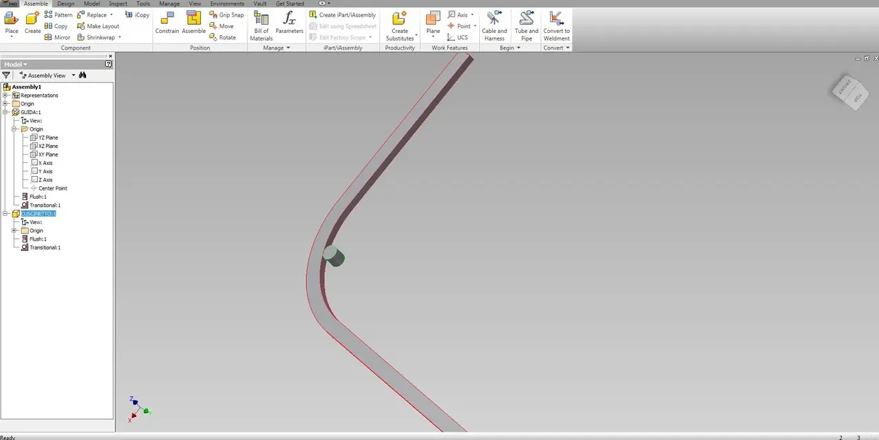This screenshot has height=440, width=879.
Task: Switch to the Design ribbon tab
Action: pyautogui.click(x=66, y=3)
